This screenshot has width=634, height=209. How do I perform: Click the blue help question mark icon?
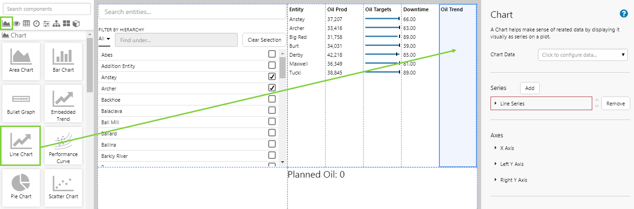(624, 14)
